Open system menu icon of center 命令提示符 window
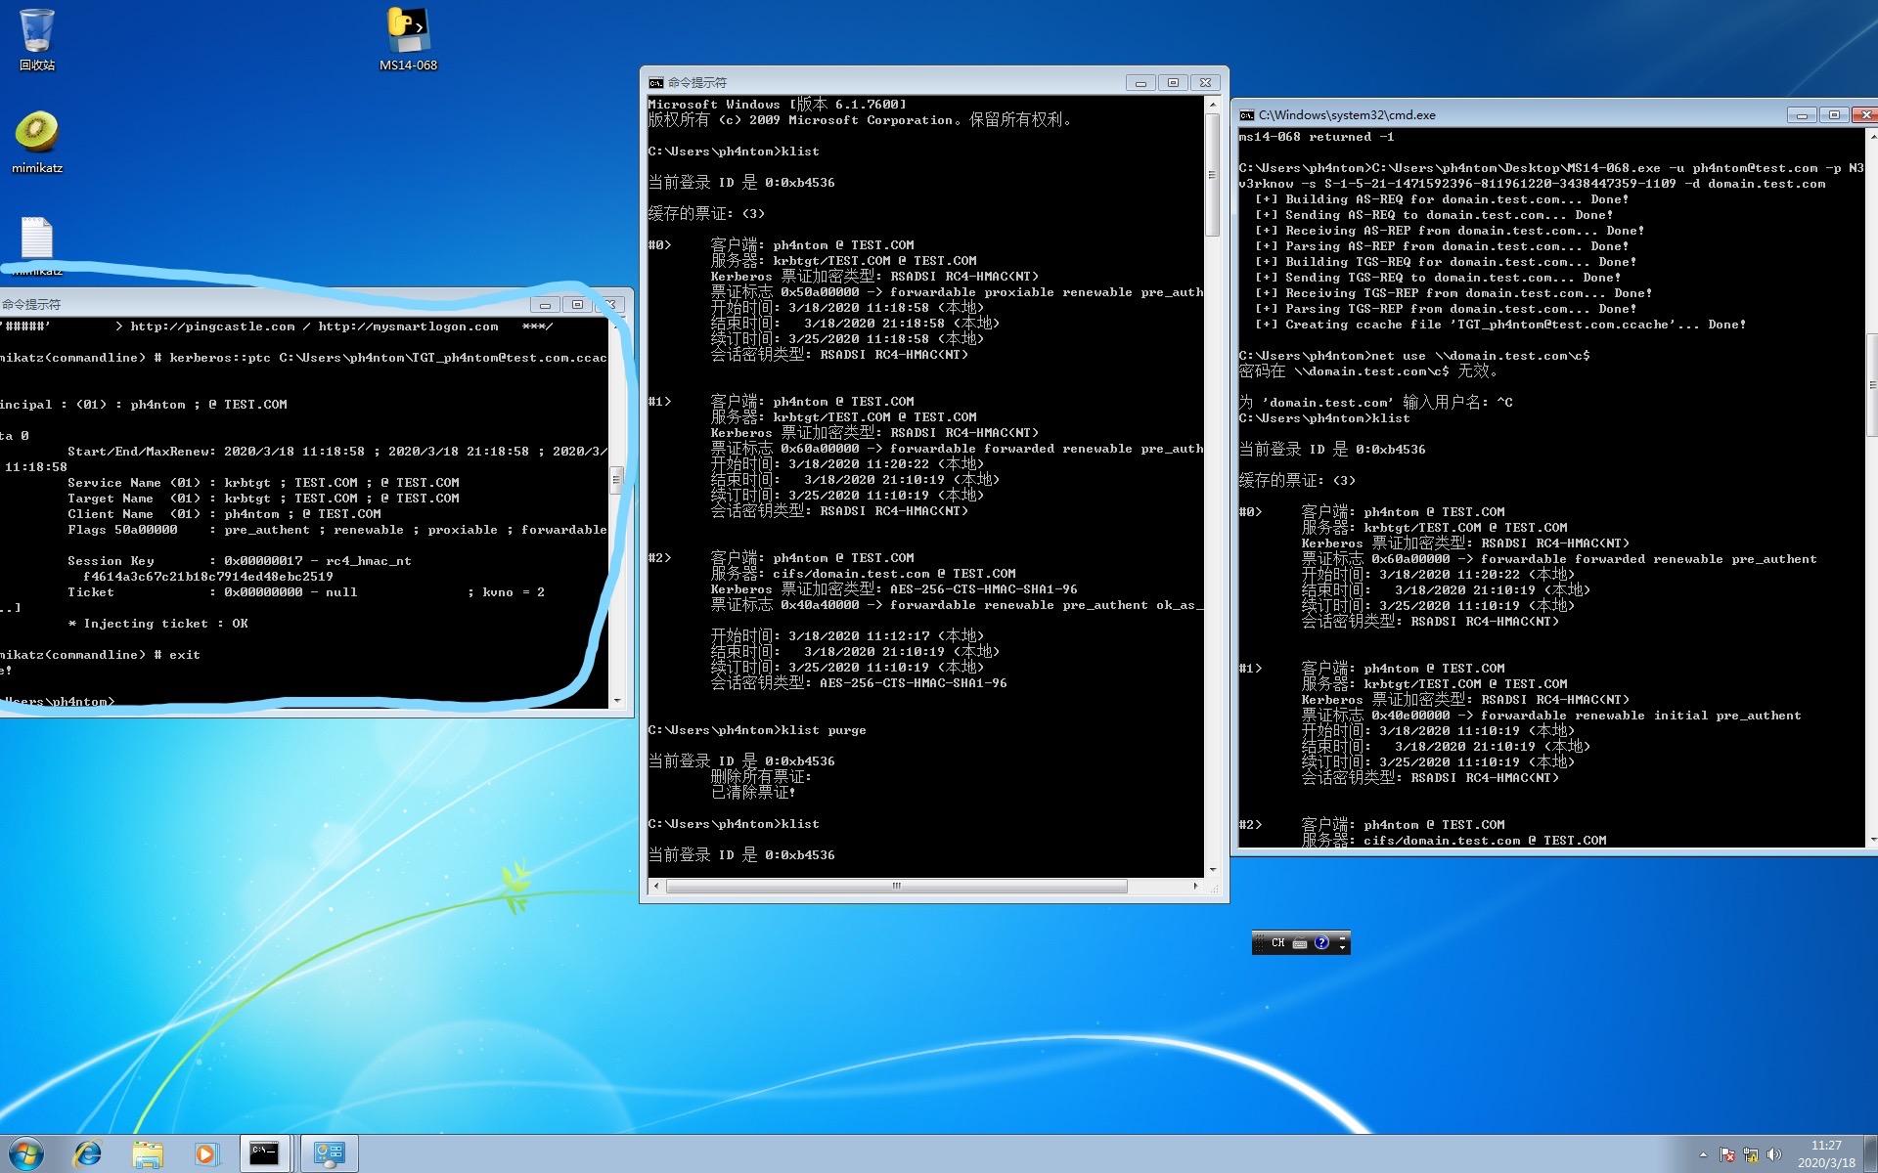Viewport: 1878px width, 1173px height. click(x=656, y=83)
